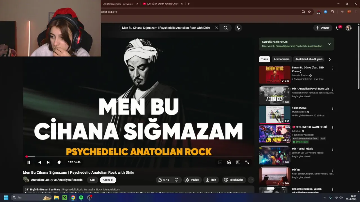
Task: Open Chrome three-dot menu
Action: [x=356, y=12]
